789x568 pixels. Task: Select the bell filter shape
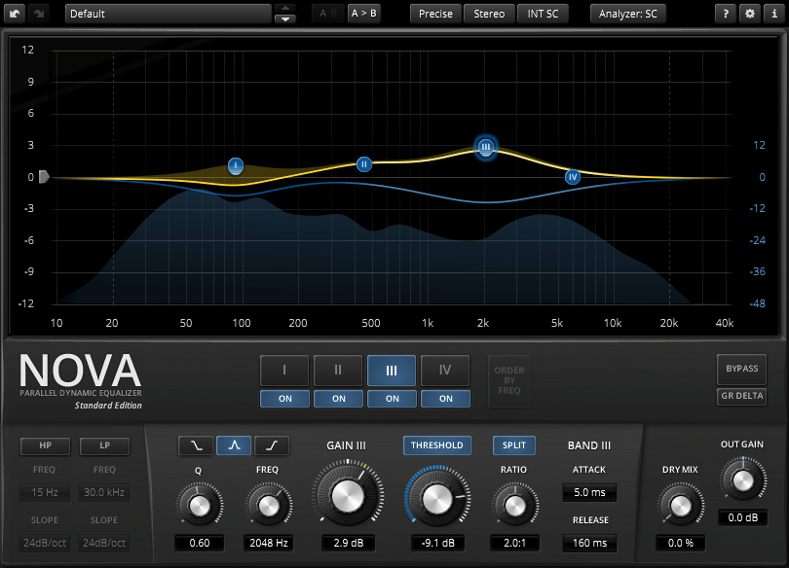pyautogui.click(x=234, y=445)
